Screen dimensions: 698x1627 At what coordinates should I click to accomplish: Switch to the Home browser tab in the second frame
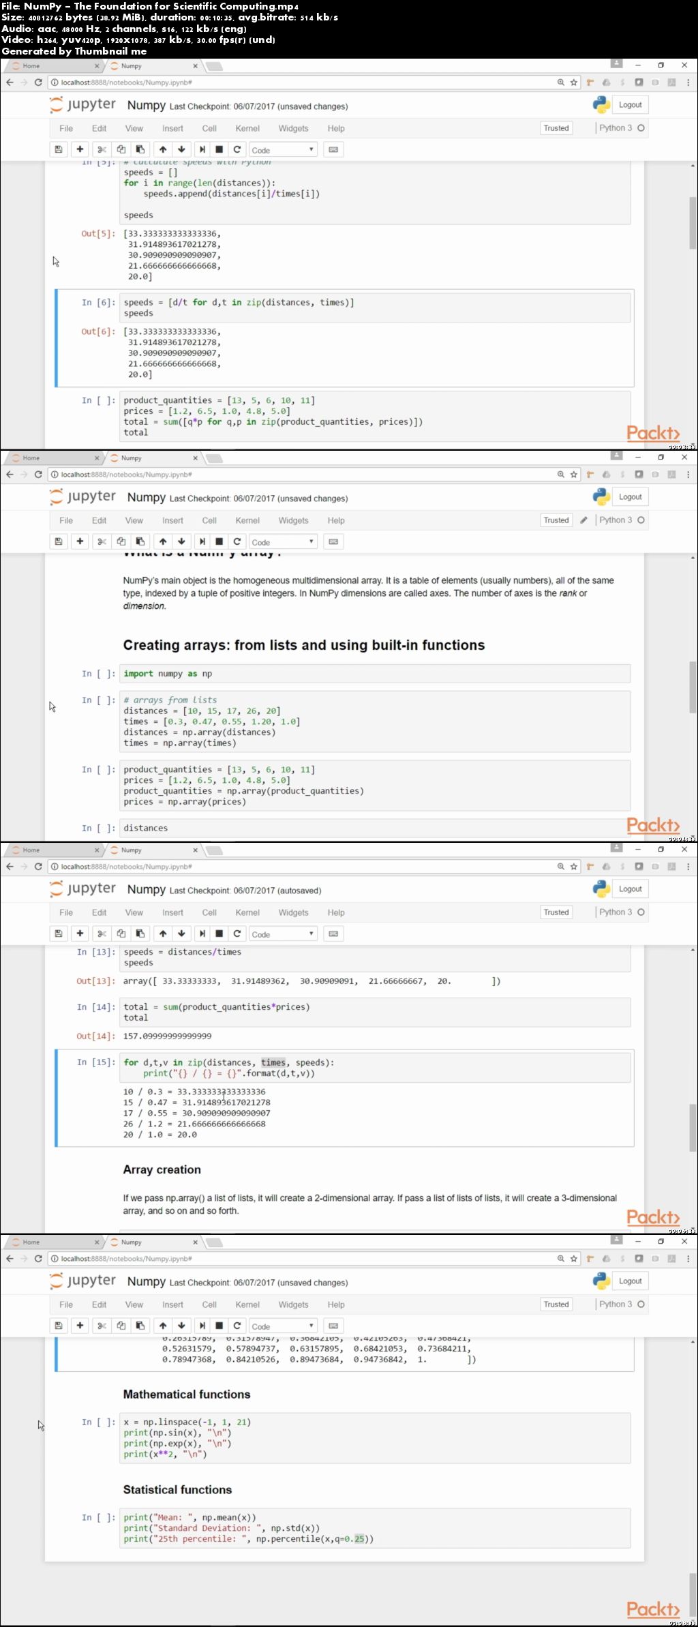(x=31, y=458)
